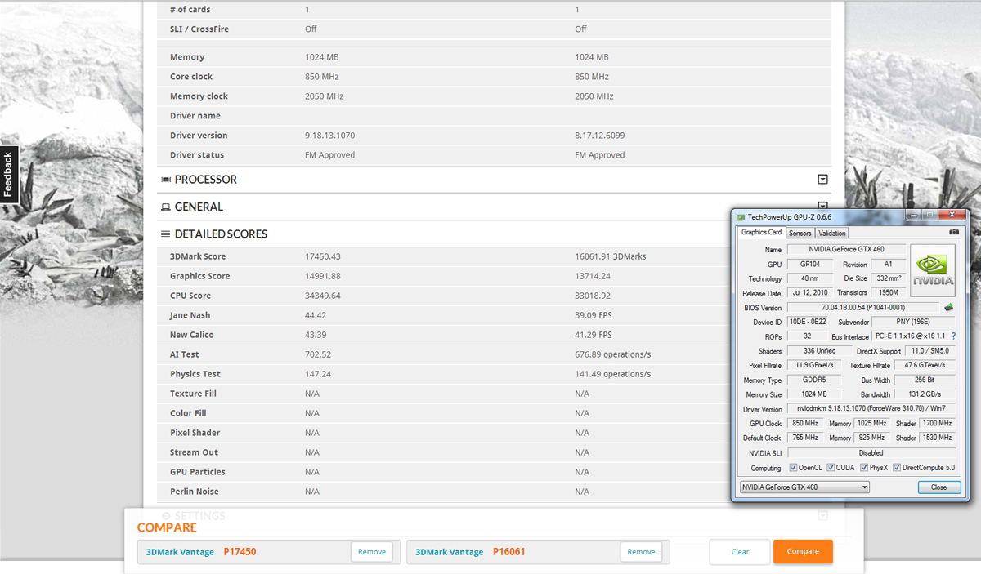Click the Processor section chip icon
Image resolution: width=981 pixels, height=574 pixels.
[166, 180]
